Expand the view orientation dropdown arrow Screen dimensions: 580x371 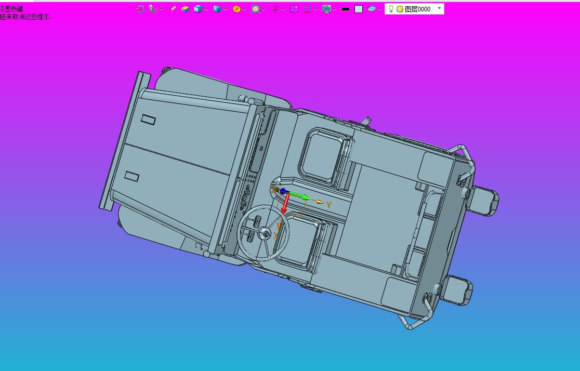coord(225,10)
